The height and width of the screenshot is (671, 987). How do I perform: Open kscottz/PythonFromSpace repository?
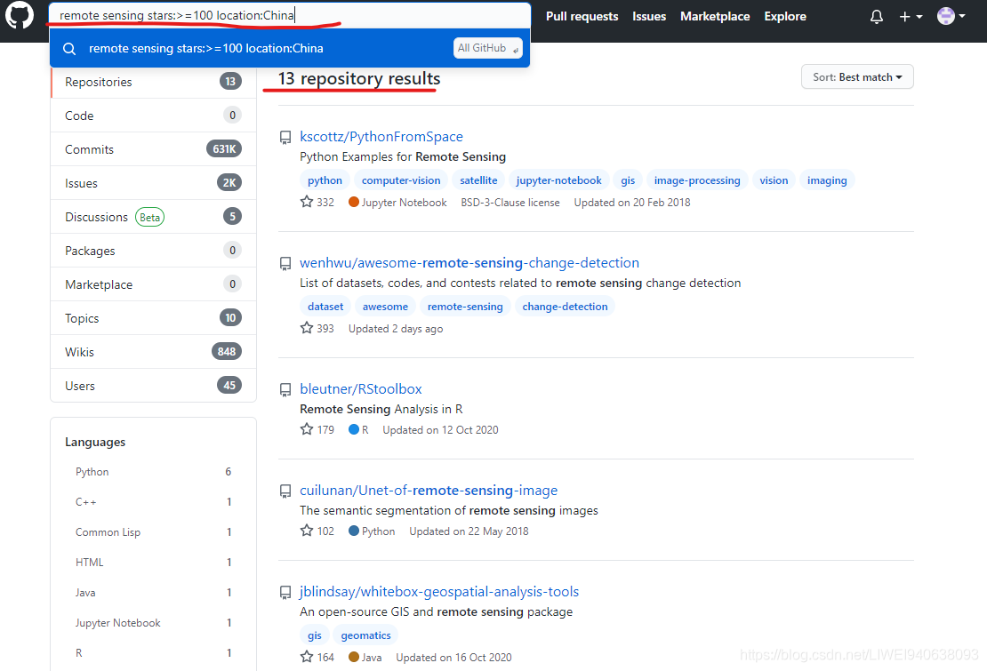[x=381, y=137]
